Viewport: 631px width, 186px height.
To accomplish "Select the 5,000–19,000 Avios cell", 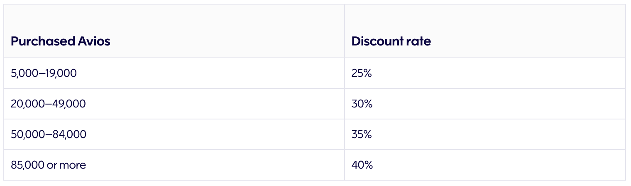I will coord(44,74).
